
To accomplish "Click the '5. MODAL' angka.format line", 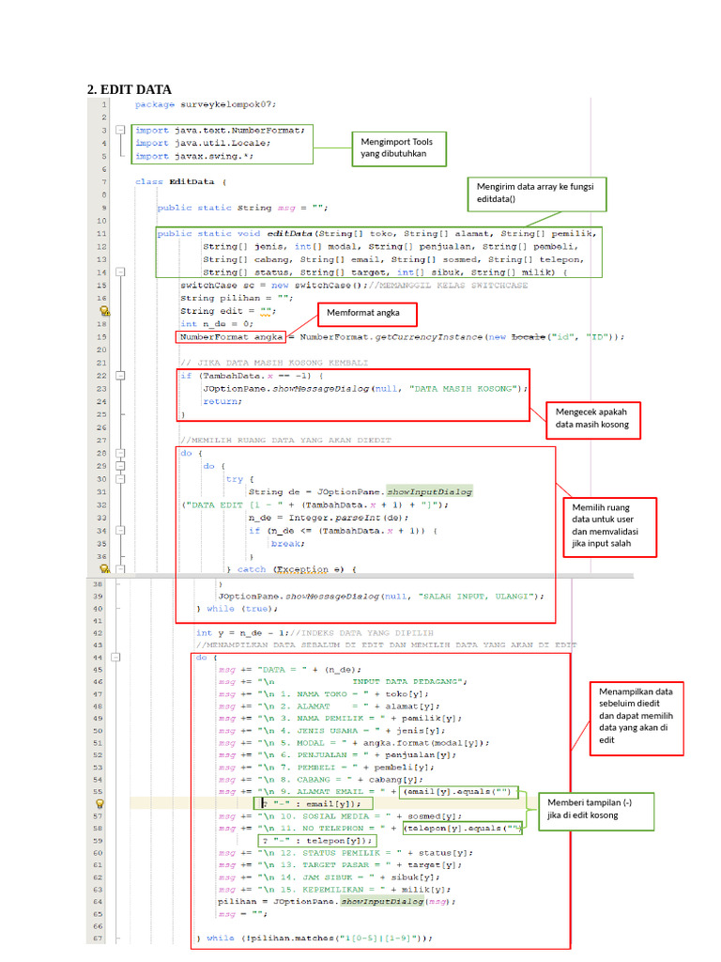I will tap(354, 743).
